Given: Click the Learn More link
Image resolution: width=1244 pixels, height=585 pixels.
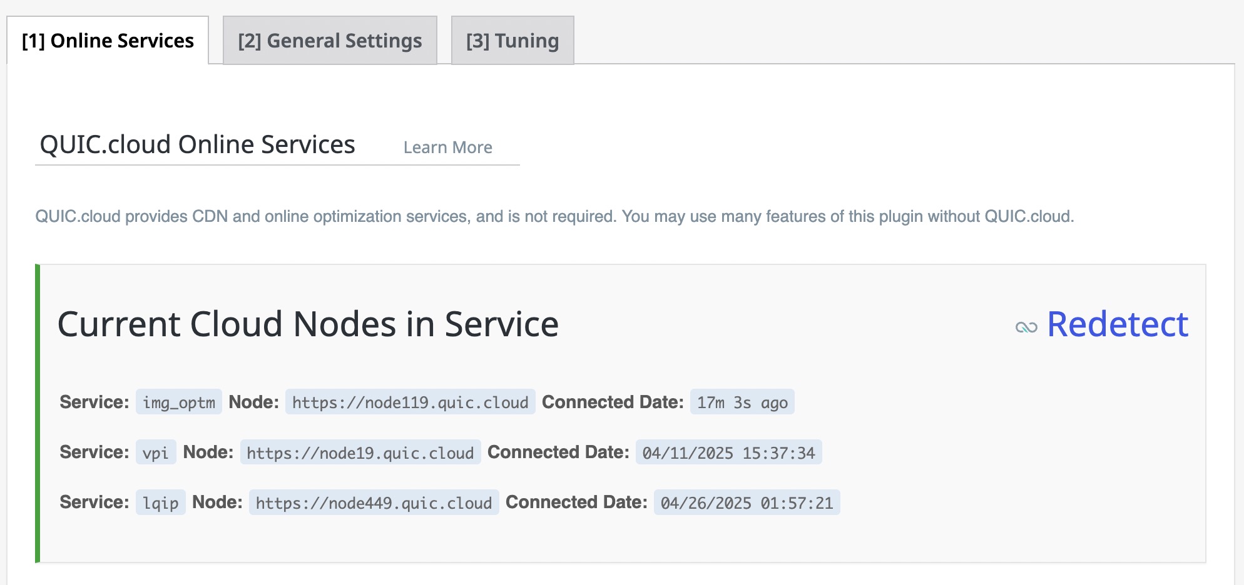Looking at the screenshot, I should point(447,147).
